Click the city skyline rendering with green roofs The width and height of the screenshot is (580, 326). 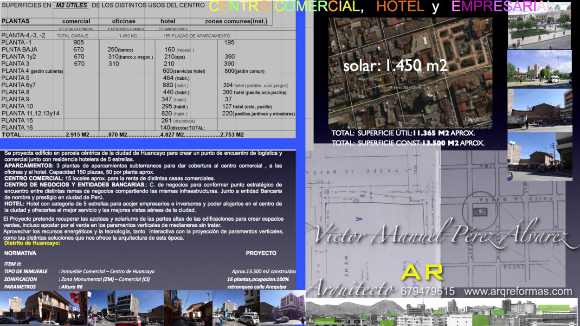pos(441,312)
